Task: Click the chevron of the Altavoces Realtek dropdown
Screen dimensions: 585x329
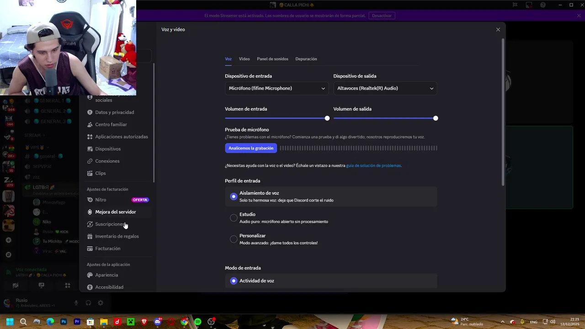Action: click(431, 88)
